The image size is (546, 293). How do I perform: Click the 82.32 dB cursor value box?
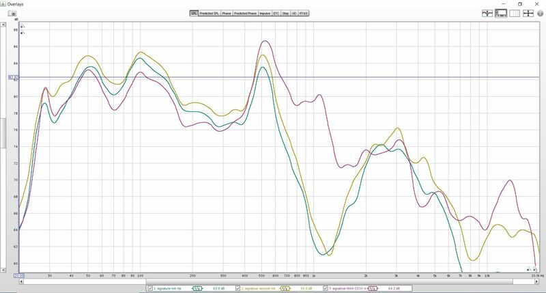(14, 77)
